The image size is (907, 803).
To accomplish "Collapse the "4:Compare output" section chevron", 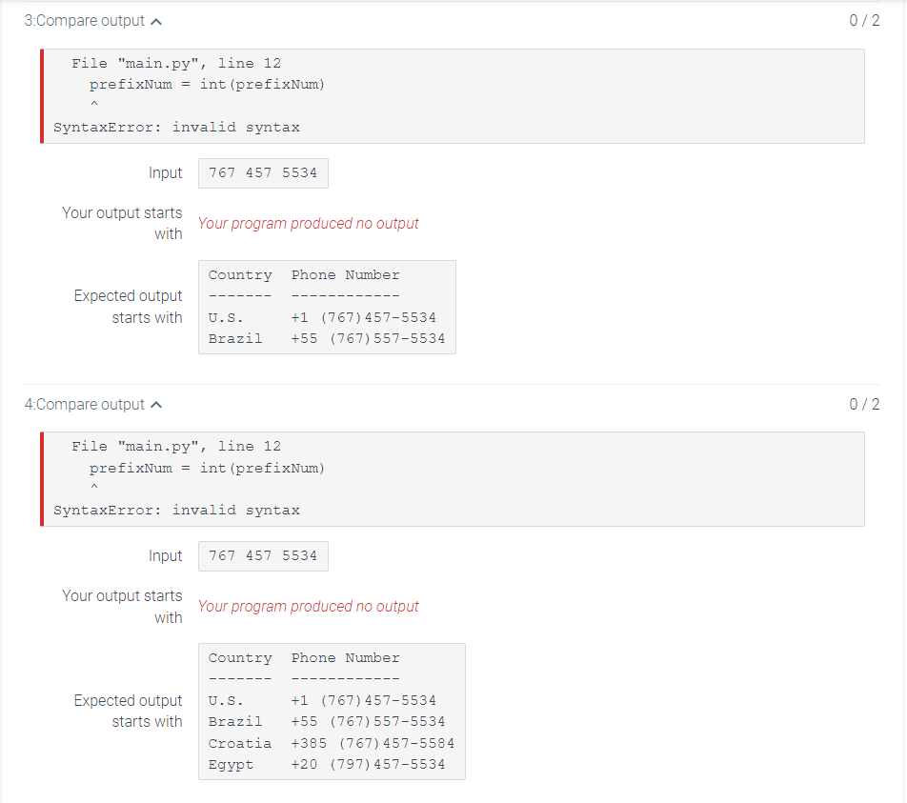I will click(157, 404).
